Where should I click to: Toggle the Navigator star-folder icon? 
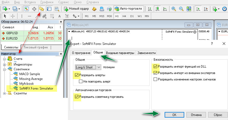coord(42,9)
